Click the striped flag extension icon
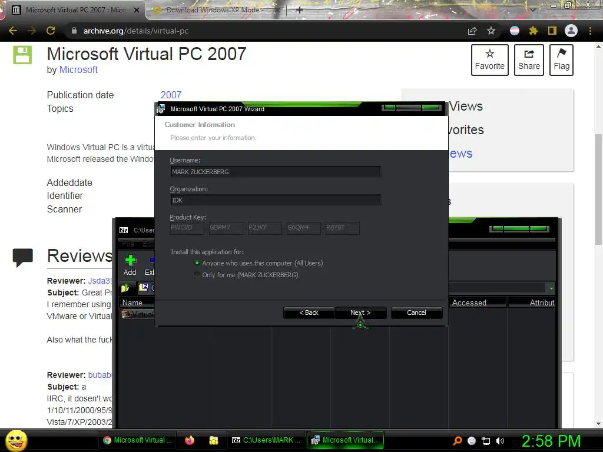 point(515,31)
